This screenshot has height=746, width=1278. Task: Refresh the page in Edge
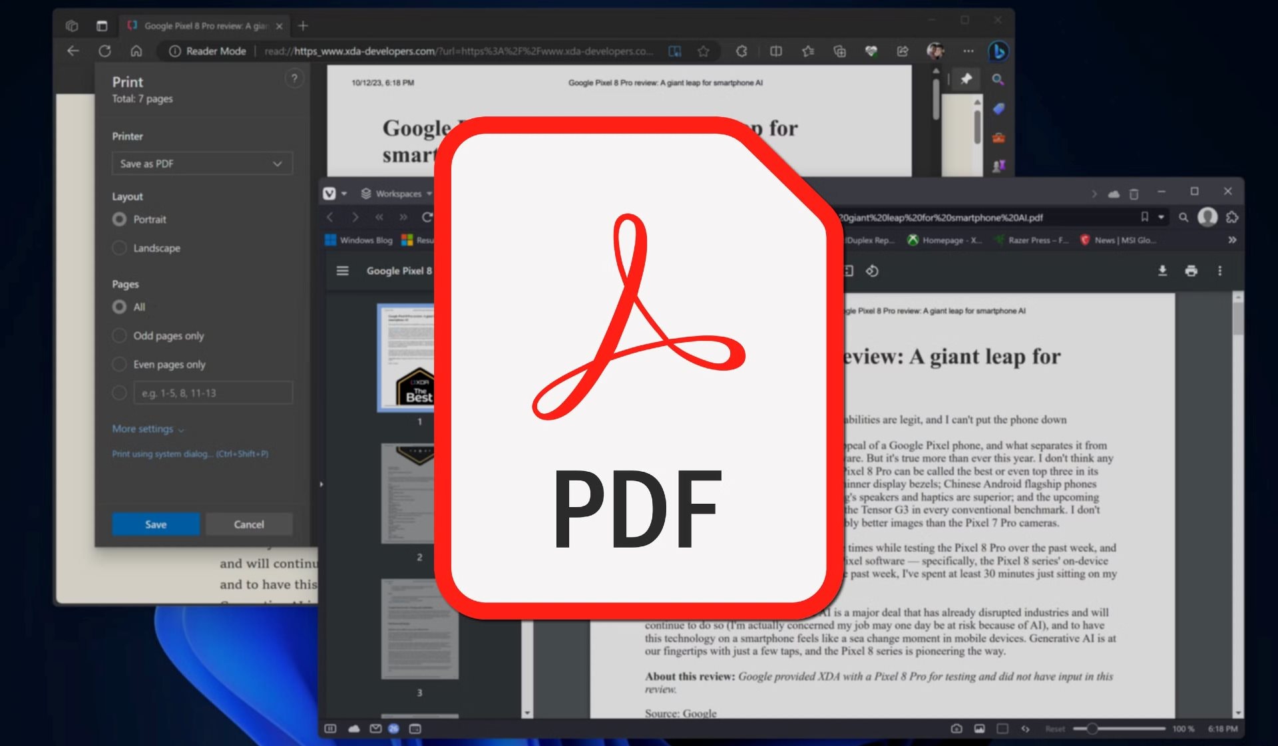pyautogui.click(x=105, y=51)
